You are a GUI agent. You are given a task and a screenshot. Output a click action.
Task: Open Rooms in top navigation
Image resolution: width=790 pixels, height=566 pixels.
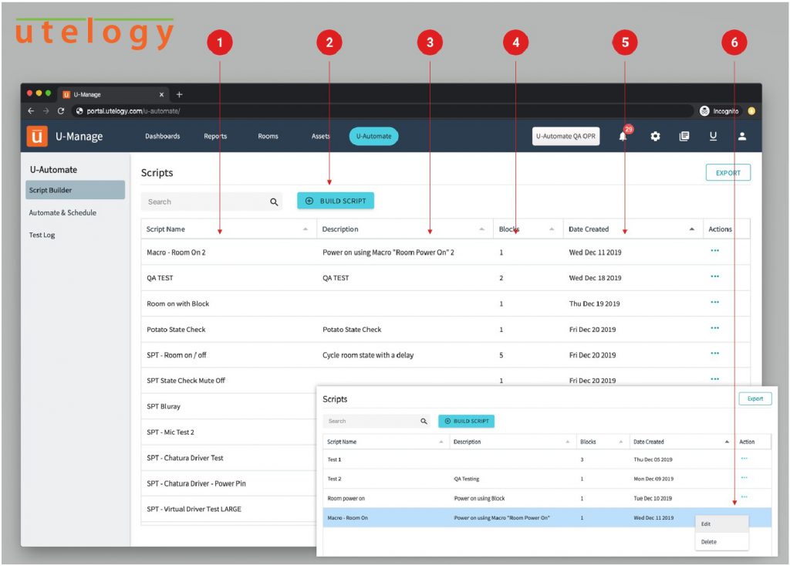(268, 136)
